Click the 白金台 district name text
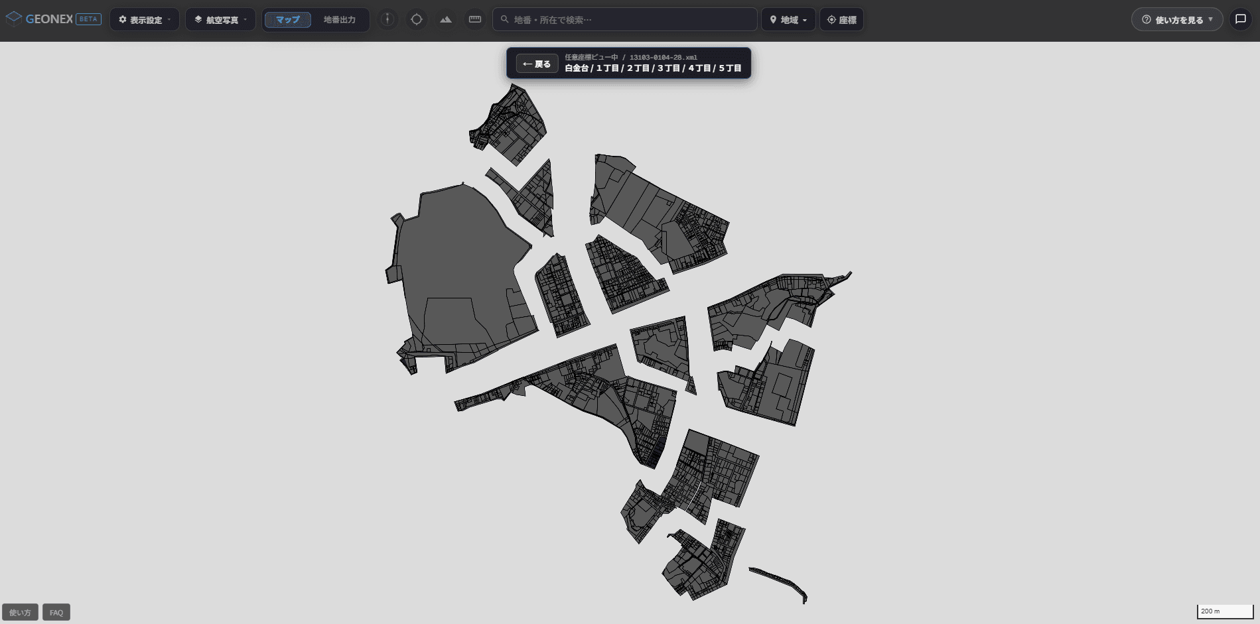 [x=577, y=68]
